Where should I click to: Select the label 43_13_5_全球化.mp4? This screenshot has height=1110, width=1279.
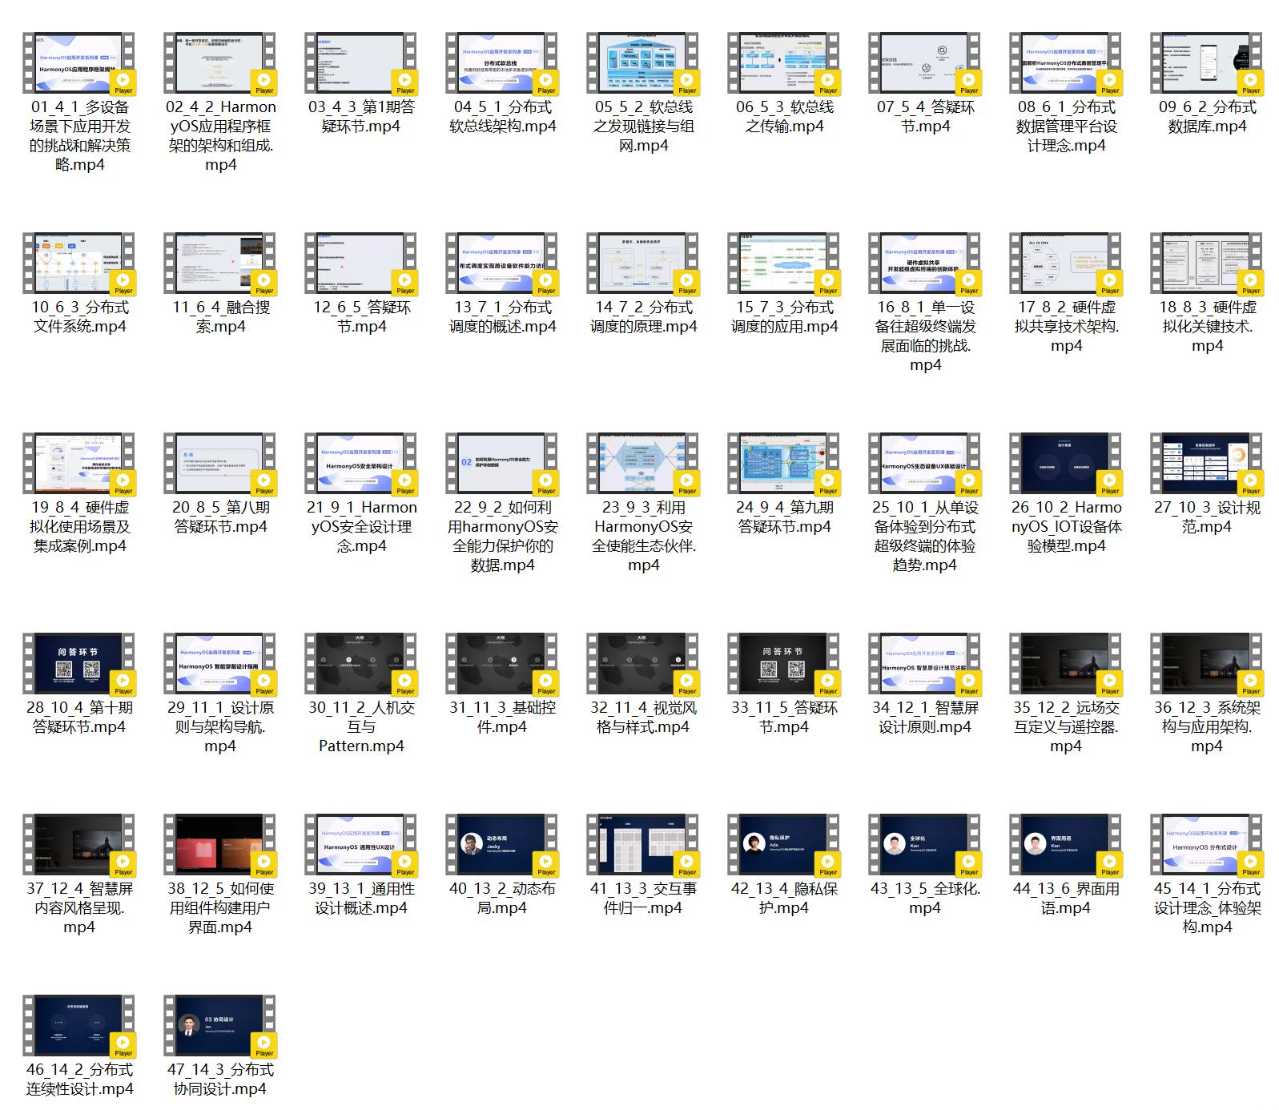click(925, 898)
